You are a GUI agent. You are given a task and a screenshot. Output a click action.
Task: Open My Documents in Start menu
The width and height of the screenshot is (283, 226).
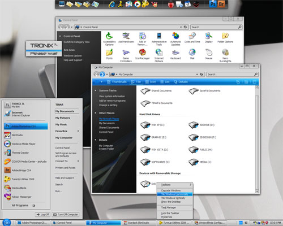(x=67, y=111)
